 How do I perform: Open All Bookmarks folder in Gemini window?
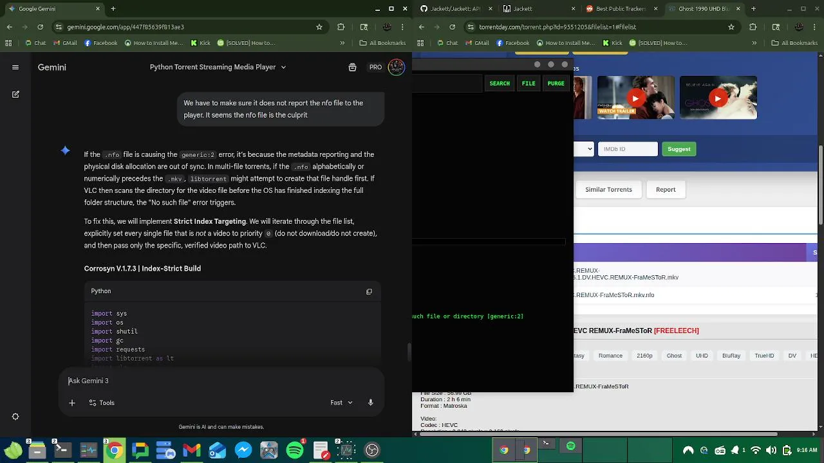382,43
